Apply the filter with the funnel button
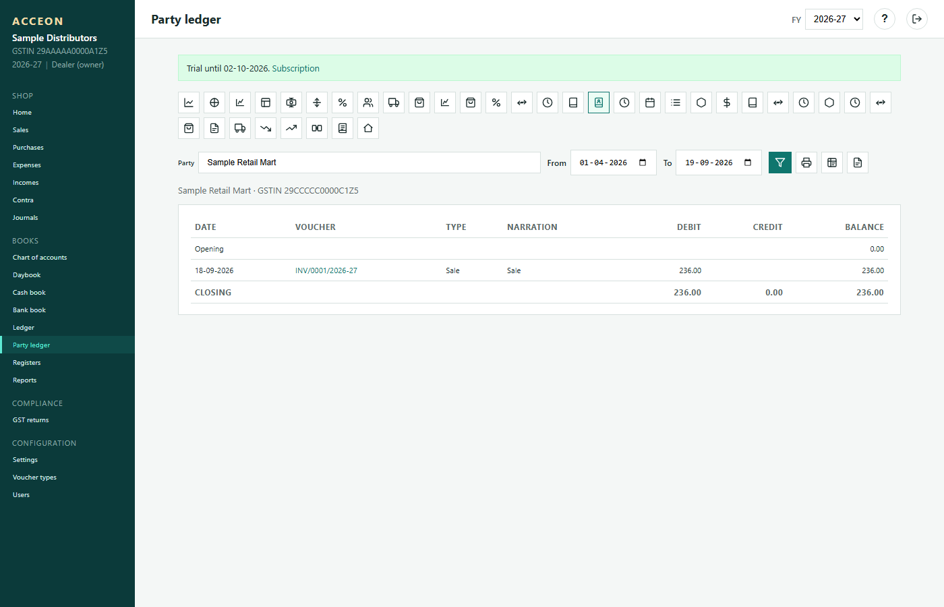Viewport: 944px width, 607px height. tap(780, 163)
